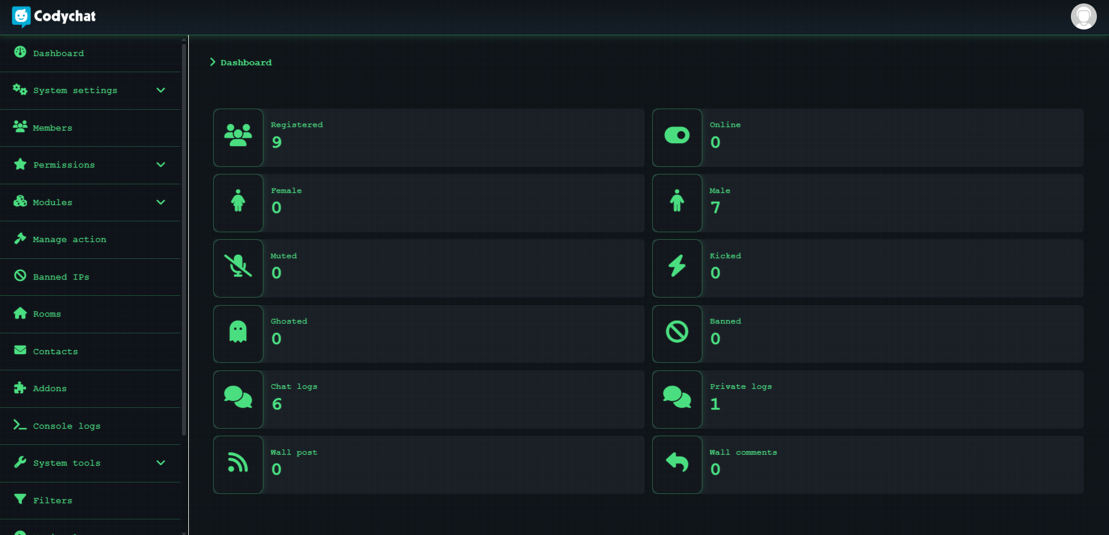Expand the Permissions submenu arrow
The image size is (1109, 535).
[x=161, y=165]
